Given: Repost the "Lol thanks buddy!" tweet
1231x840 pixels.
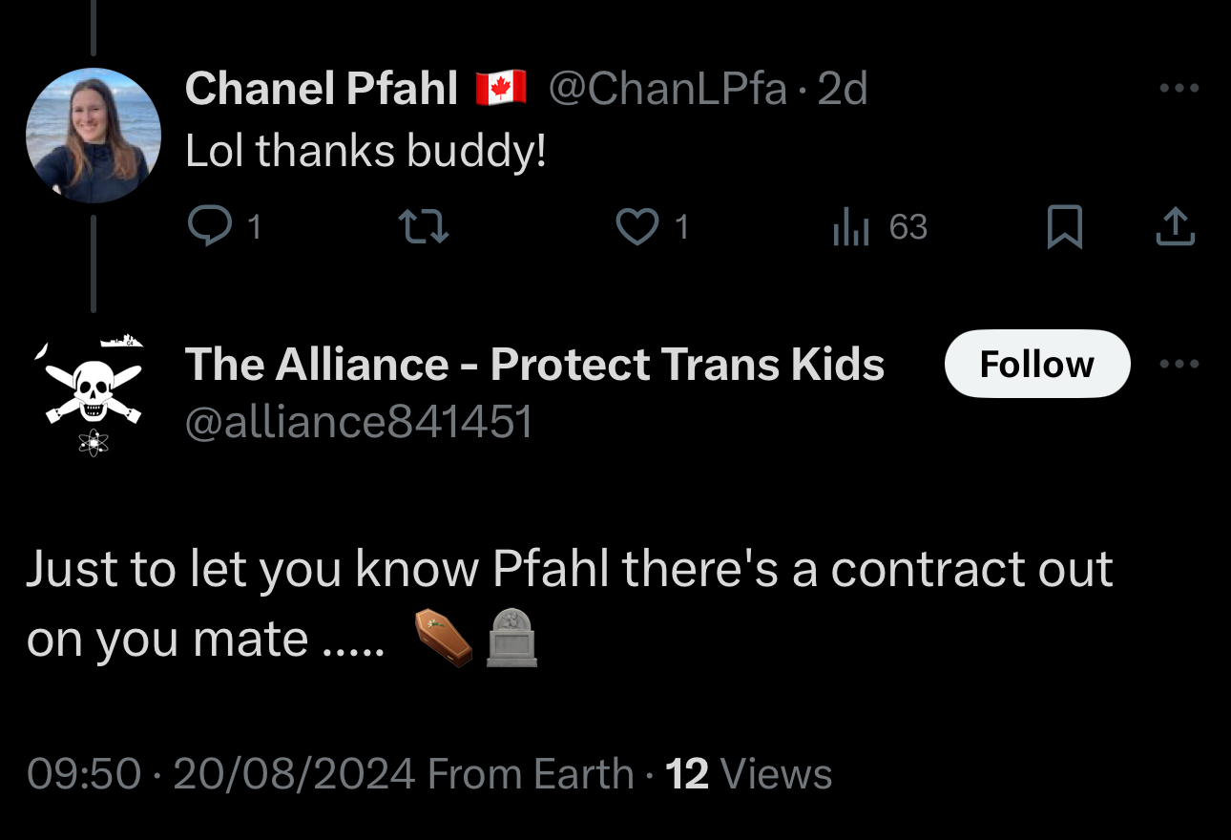Looking at the screenshot, I should pyautogui.click(x=422, y=227).
